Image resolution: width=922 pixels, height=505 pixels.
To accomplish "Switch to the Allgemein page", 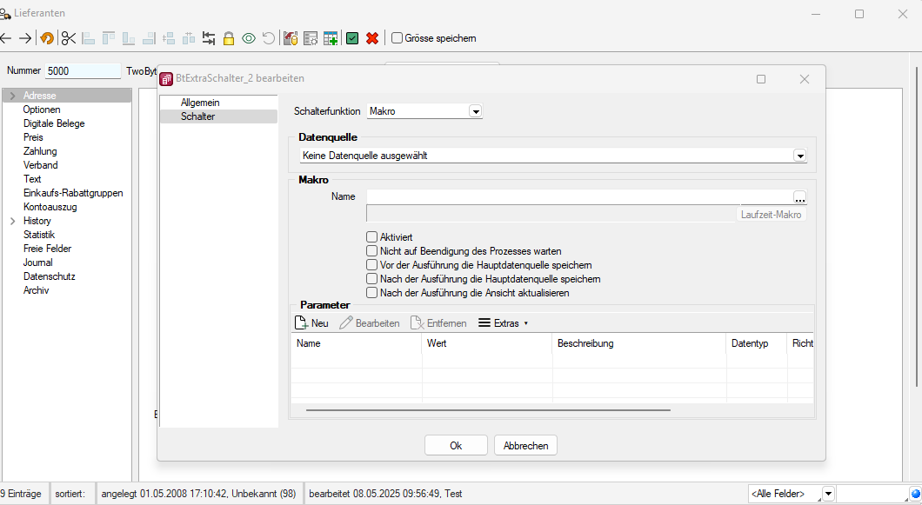I will coord(200,103).
